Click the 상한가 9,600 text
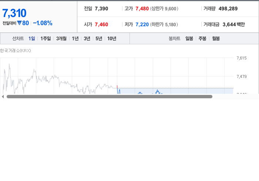The image size is (259, 181). [164, 8]
